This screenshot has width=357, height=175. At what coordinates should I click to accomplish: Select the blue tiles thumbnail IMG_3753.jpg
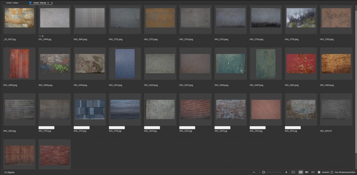(90, 109)
